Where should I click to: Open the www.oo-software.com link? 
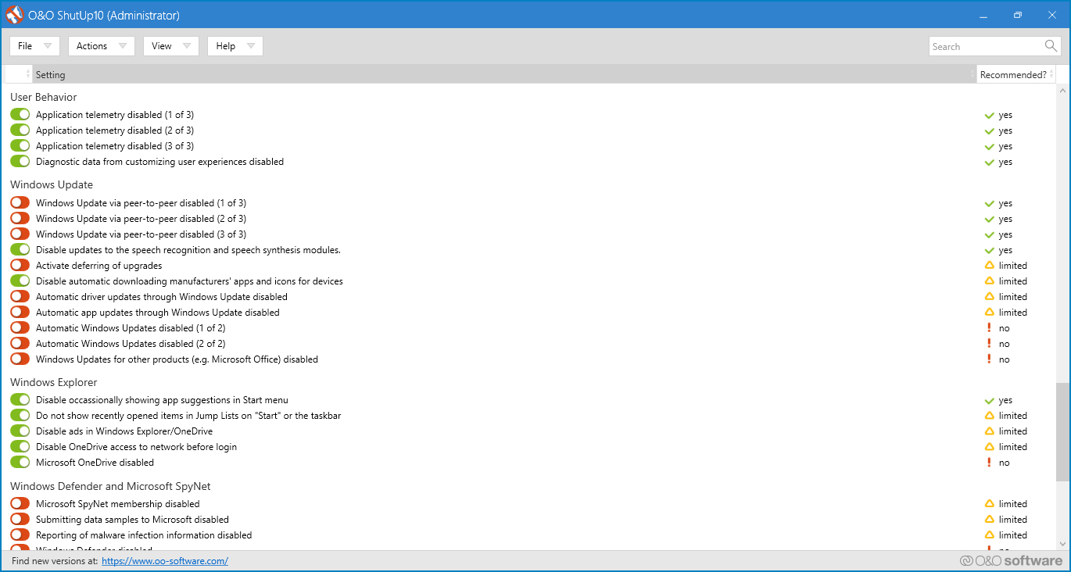(165, 561)
